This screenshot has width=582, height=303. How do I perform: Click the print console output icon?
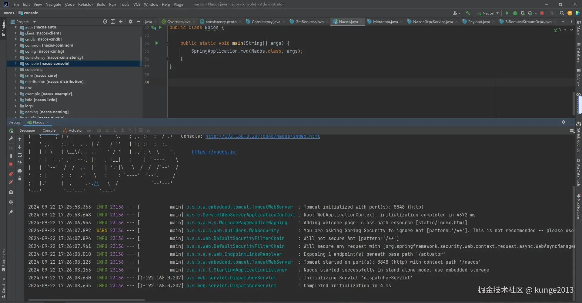pos(20,171)
